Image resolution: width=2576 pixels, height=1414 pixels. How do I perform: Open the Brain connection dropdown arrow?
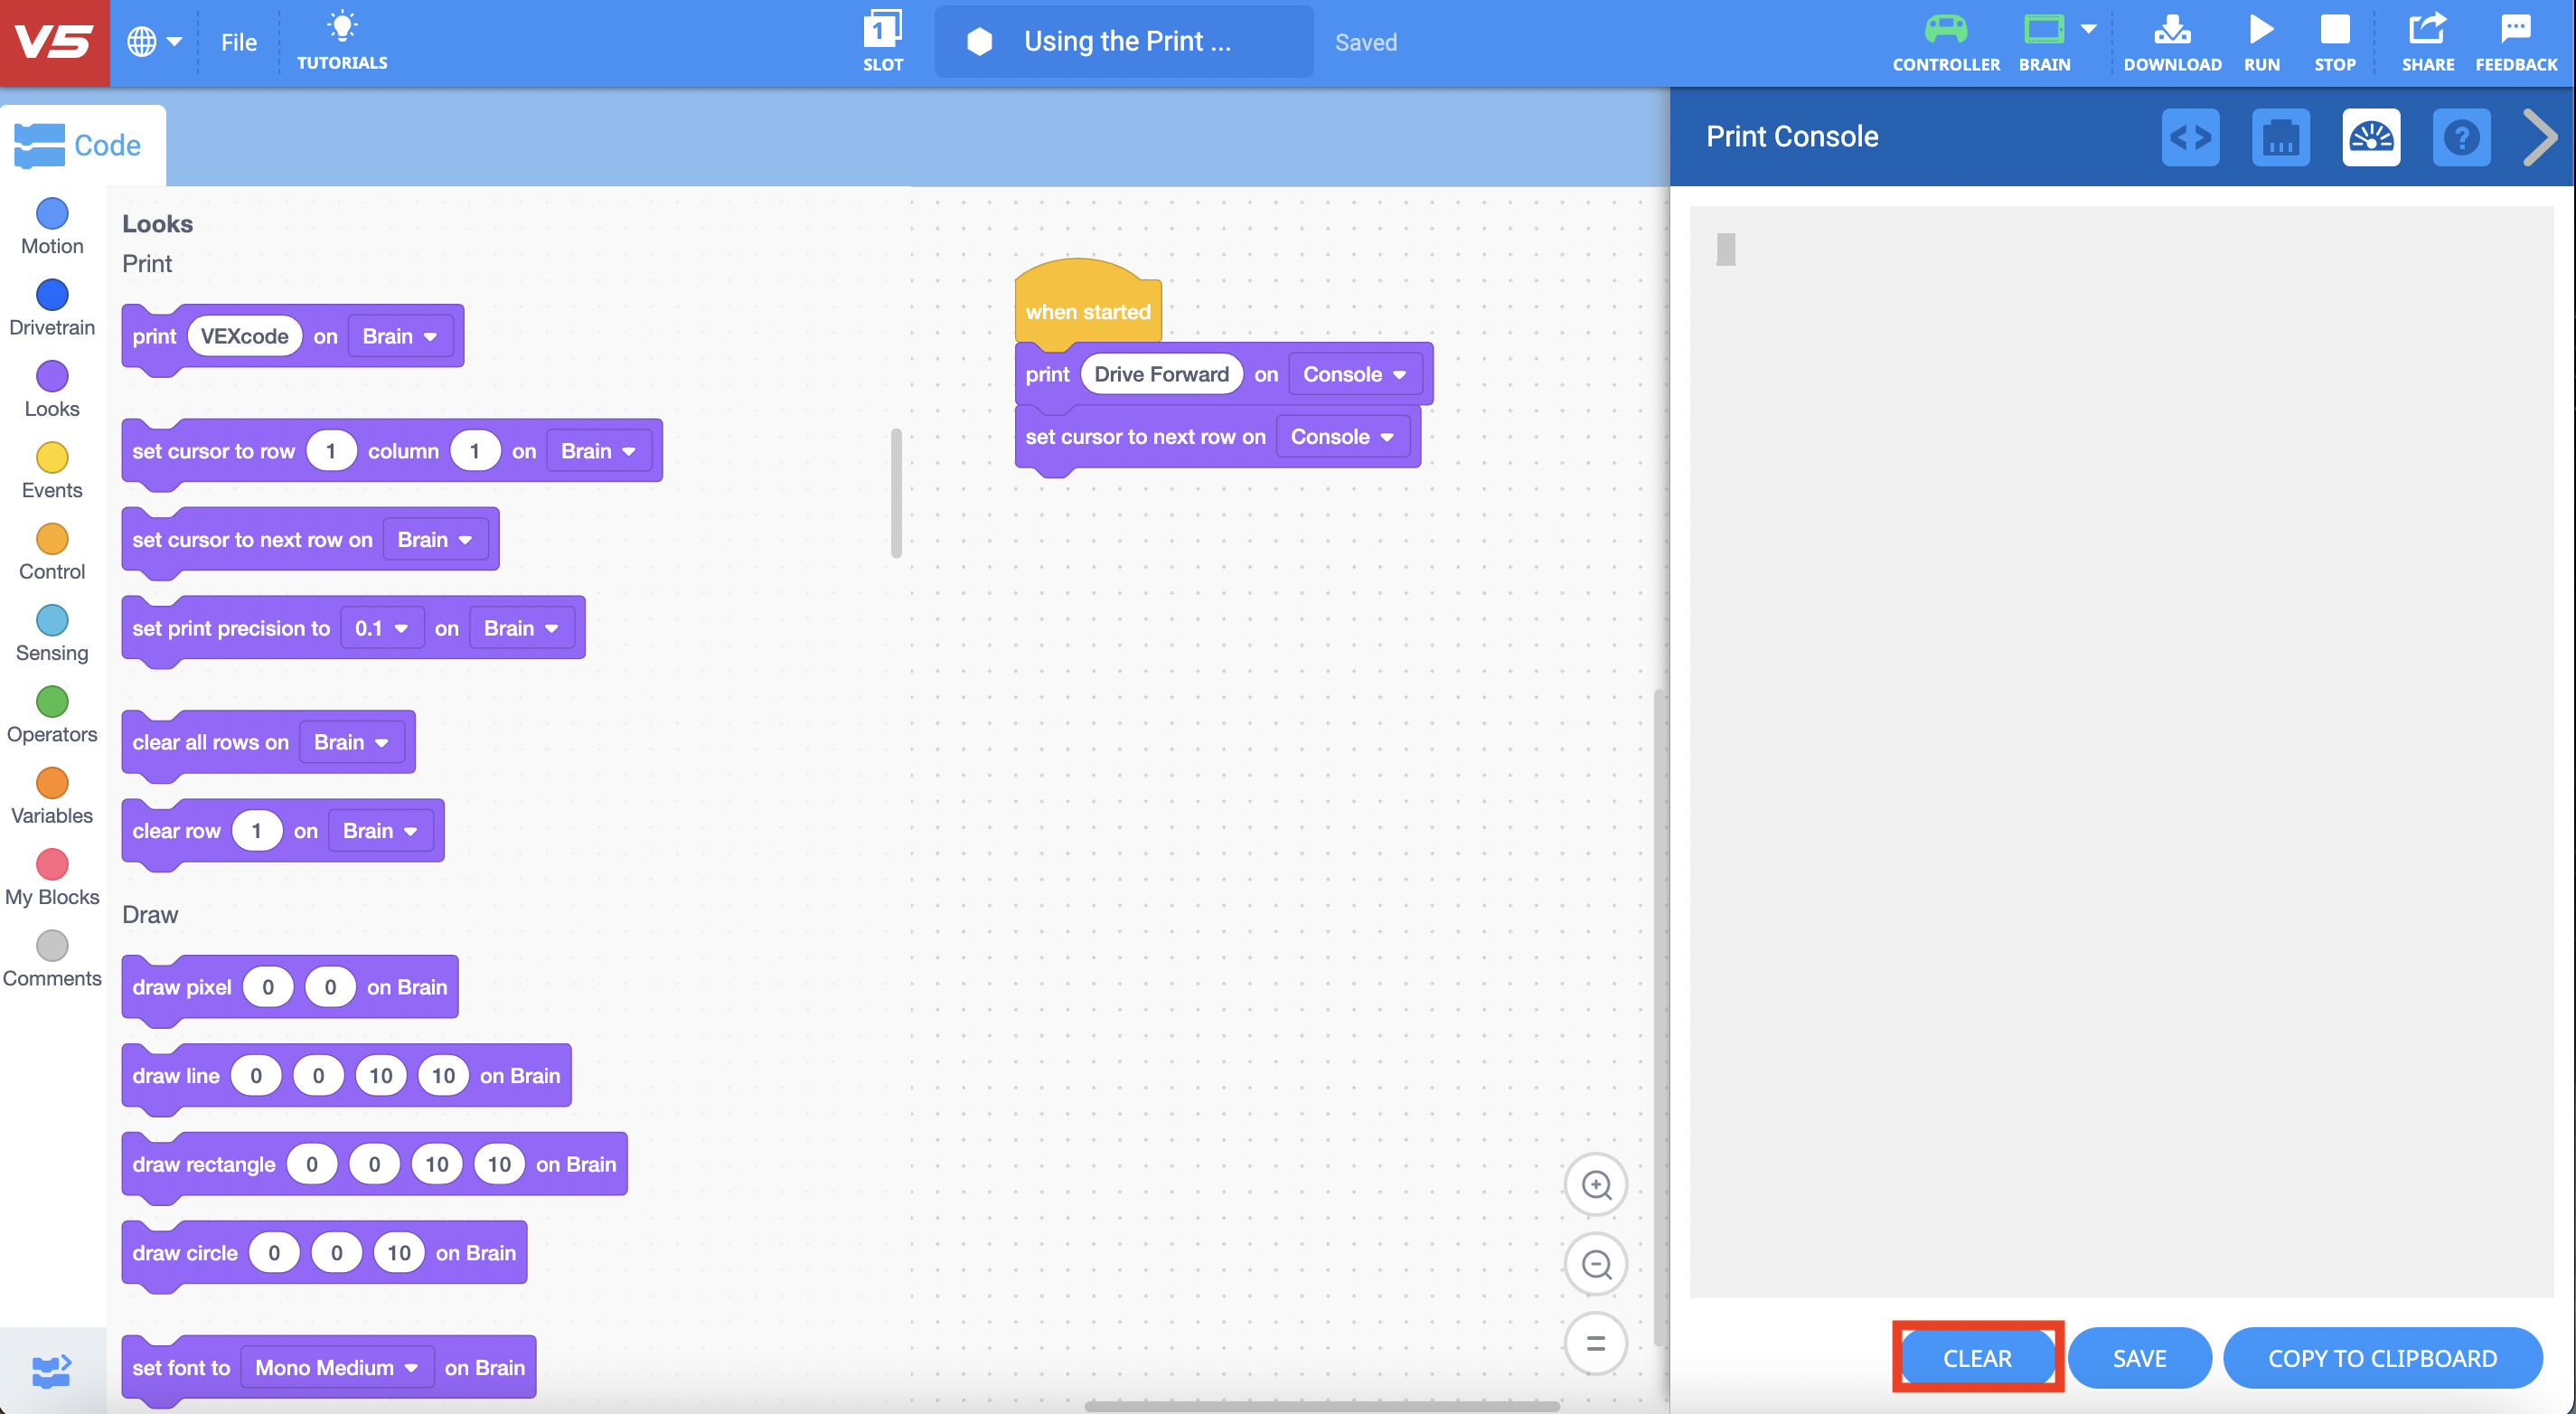[x=2089, y=30]
